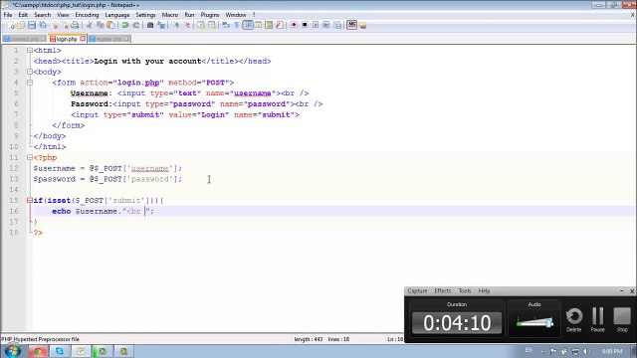Collapse the php block fold on line 11
Viewport: 637px width, 358px height.
30,157
